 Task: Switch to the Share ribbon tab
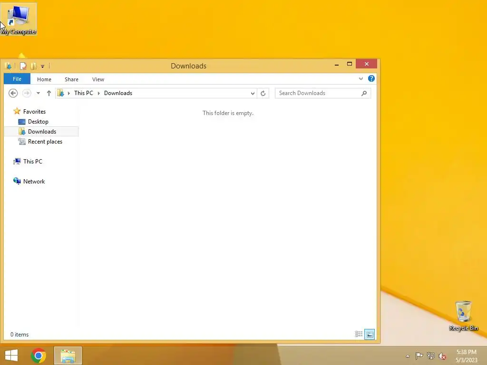pos(71,79)
